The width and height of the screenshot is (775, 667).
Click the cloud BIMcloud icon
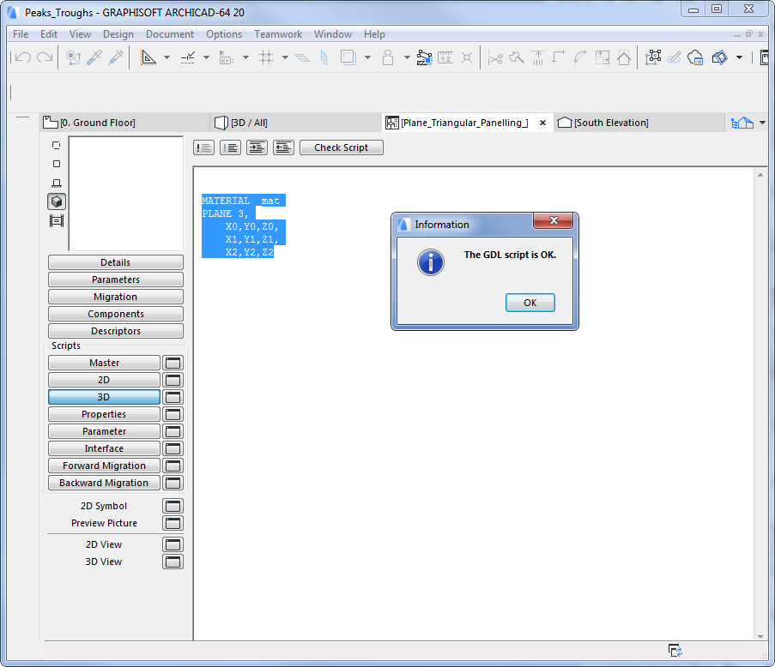tap(695, 57)
